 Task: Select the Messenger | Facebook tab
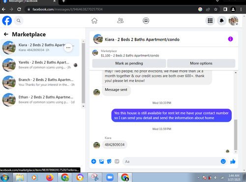(30, 1)
